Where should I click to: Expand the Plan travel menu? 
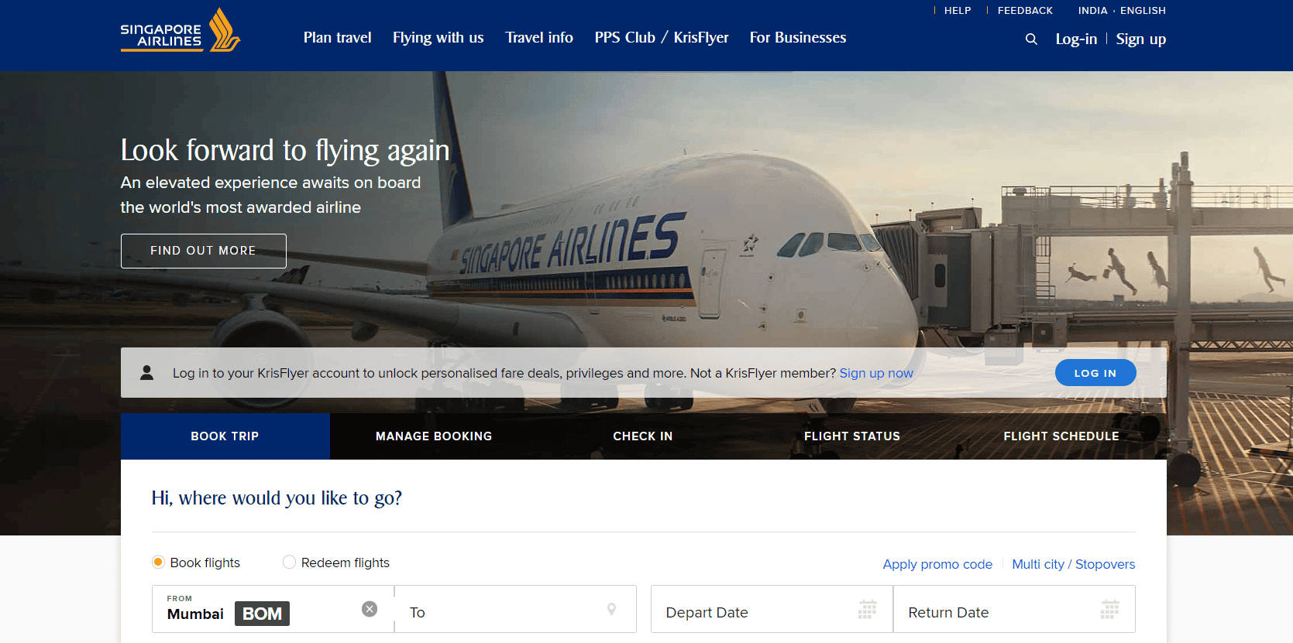coord(337,37)
